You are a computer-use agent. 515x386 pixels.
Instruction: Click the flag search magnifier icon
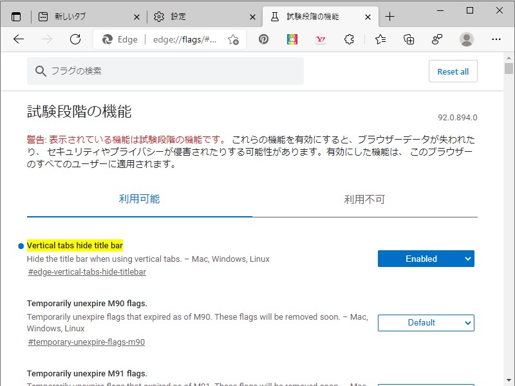point(41,71)
